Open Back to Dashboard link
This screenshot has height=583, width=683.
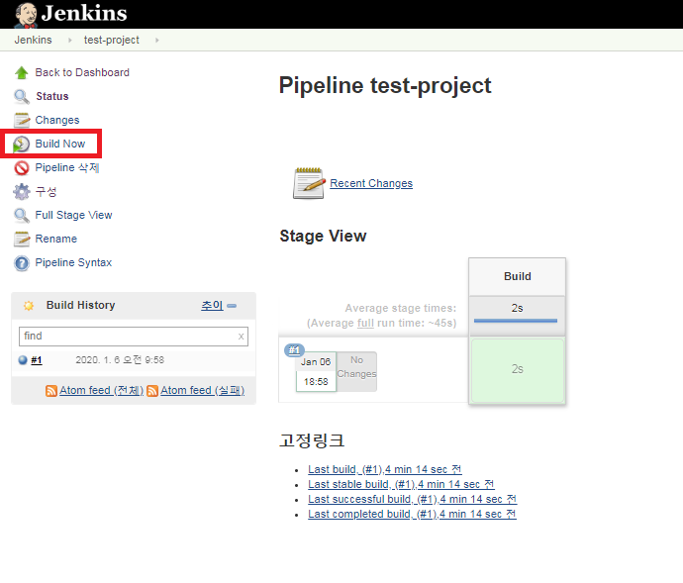(x=82, y=72)
